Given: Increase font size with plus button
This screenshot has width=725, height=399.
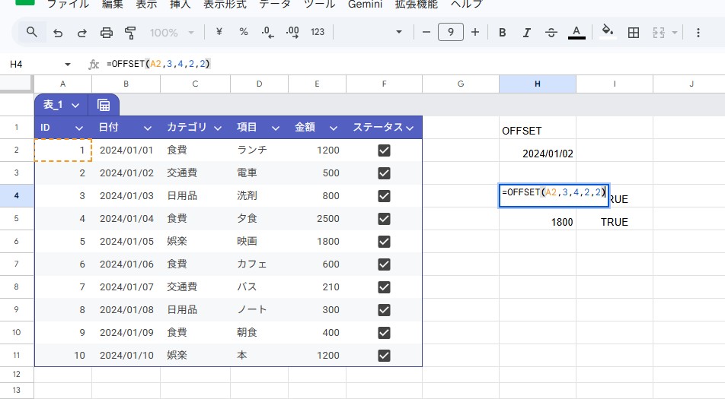Looking at the screenshot, I should (475, 32).
